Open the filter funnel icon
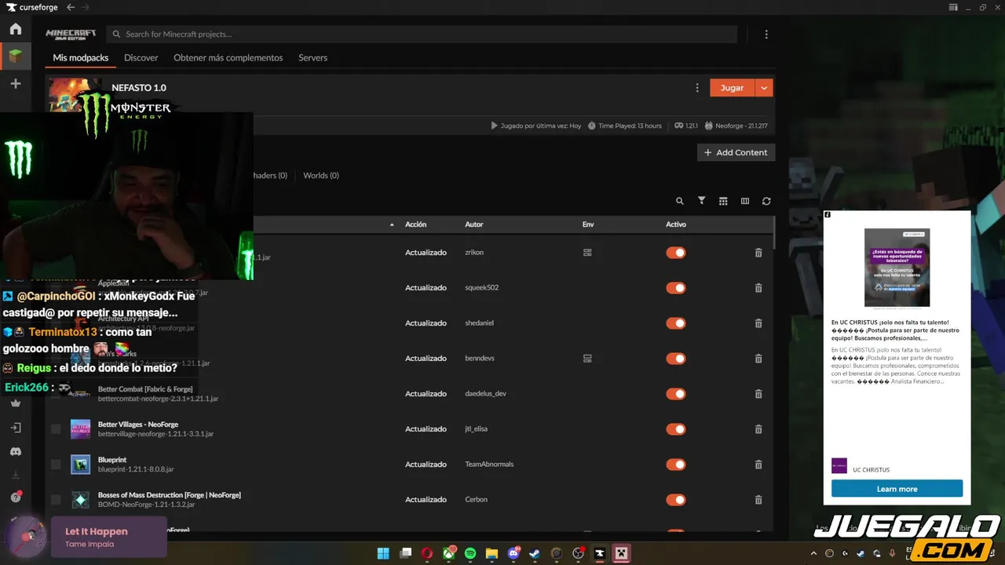This screenshot has height=565, width=1005. (702, 201)
